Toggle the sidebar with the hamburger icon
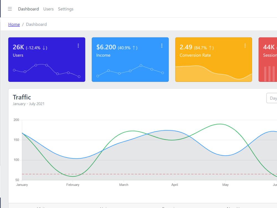The image size is (277, 208). [10, 9]
